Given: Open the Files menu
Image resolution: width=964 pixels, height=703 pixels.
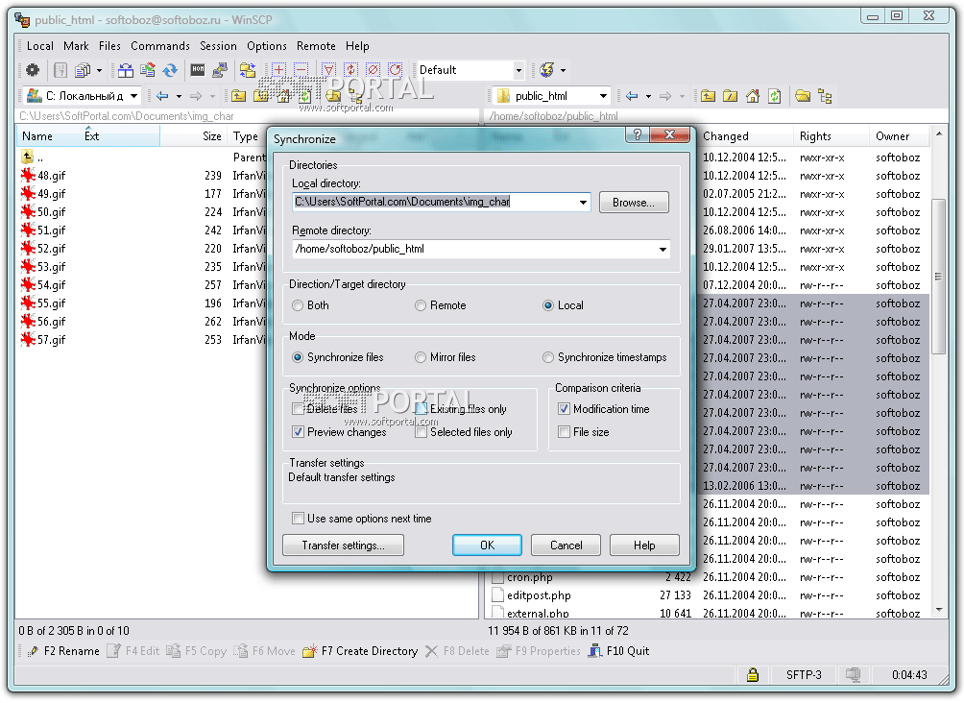Looking at the screenshot, I should [109, 46].
